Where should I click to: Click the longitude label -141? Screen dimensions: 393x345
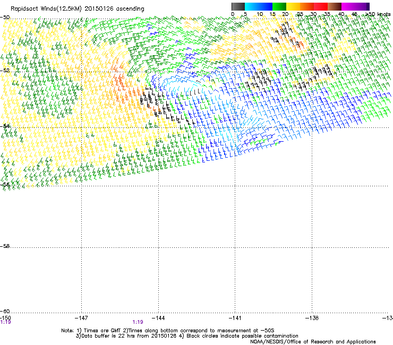click(235, 318)
